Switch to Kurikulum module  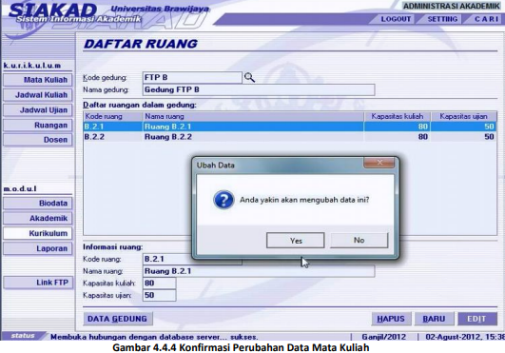point(38,233)
